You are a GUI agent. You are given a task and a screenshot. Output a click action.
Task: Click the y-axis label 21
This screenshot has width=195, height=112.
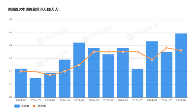(x=10, y=84)
